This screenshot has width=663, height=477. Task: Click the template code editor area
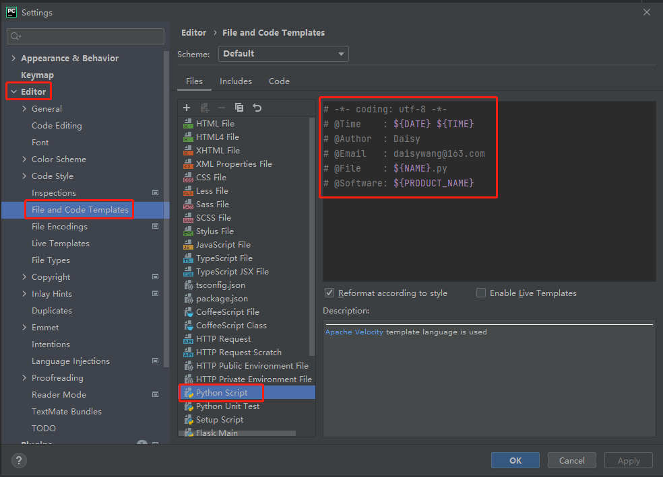489,191
